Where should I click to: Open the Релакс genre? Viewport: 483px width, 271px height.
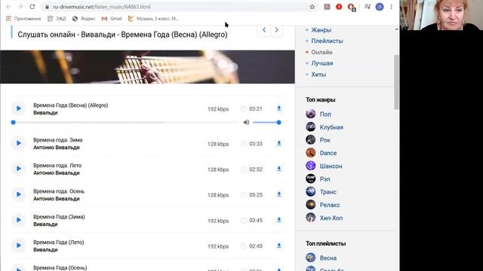[x=330, y=205]
